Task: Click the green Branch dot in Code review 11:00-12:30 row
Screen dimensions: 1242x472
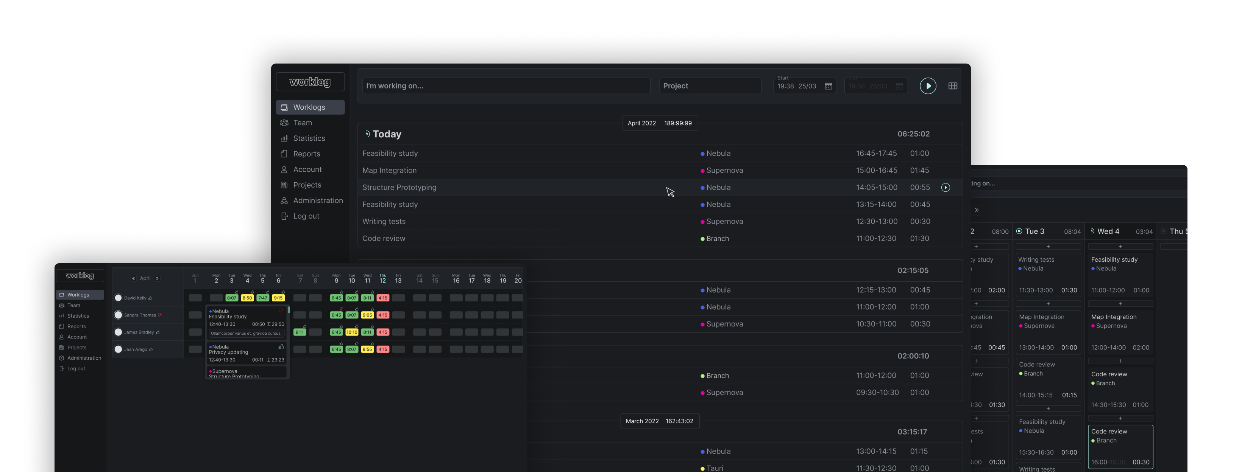Action: [x=702, y=239]
